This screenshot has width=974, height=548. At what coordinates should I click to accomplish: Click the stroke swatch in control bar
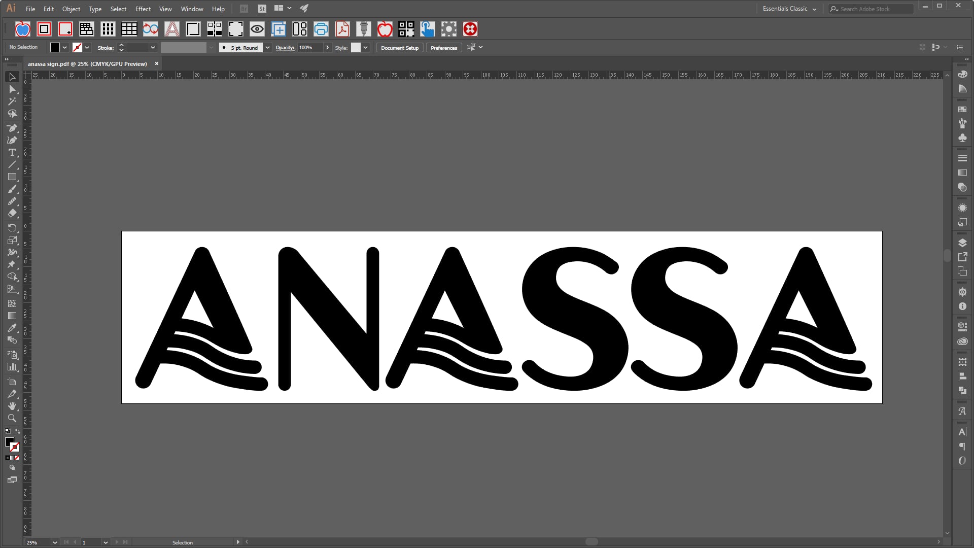click(77, 48)
